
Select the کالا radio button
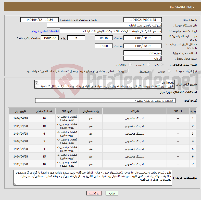[162, 65]
